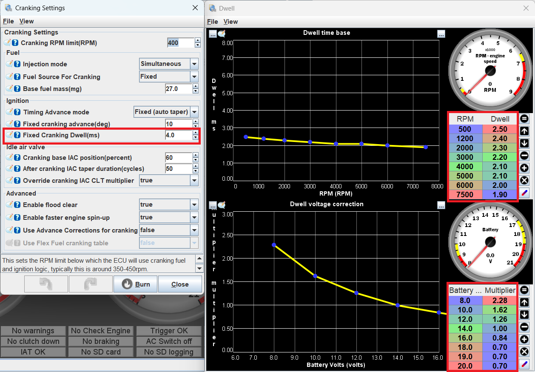535x372 pixels.
Task: Click the help icon for Injection mode
Action: pos(17,64)
